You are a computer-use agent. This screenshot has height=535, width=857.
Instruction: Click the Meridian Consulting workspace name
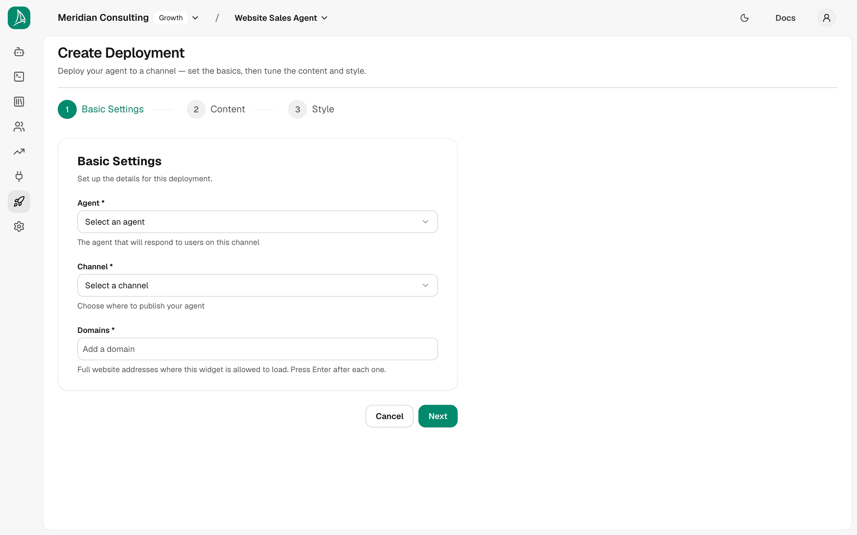click(x=103, y=18)
